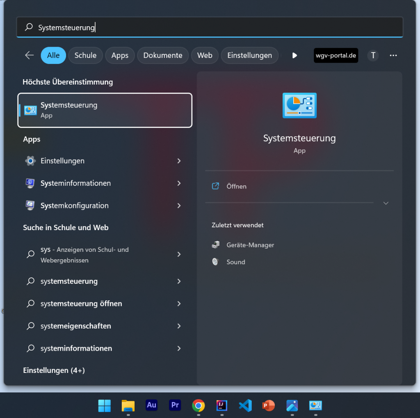Expand more actions chevron under Öffnen

coord(386,203)
